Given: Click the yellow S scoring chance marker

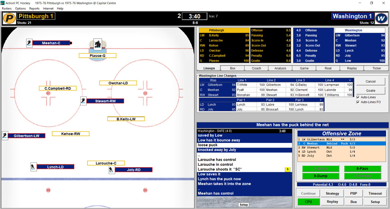Looking at the screenshot, I should [288, 169].
